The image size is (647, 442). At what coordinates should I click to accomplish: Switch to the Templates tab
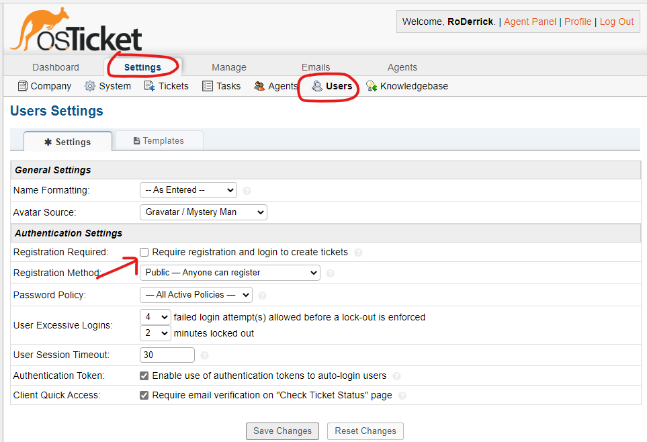[x=159, y=140]
